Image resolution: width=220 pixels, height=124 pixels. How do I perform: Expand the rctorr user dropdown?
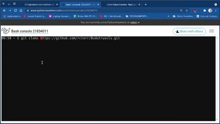click(135, 22)
